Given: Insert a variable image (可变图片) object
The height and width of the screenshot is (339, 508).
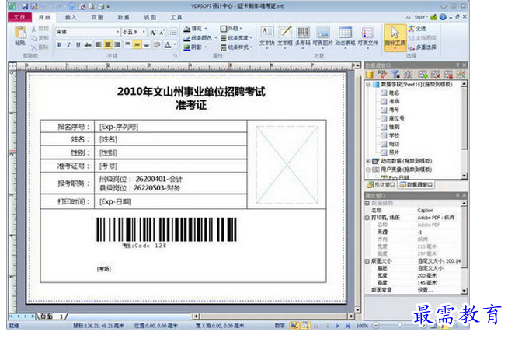Looking at the screenshot, I should [x=322, y=37].
